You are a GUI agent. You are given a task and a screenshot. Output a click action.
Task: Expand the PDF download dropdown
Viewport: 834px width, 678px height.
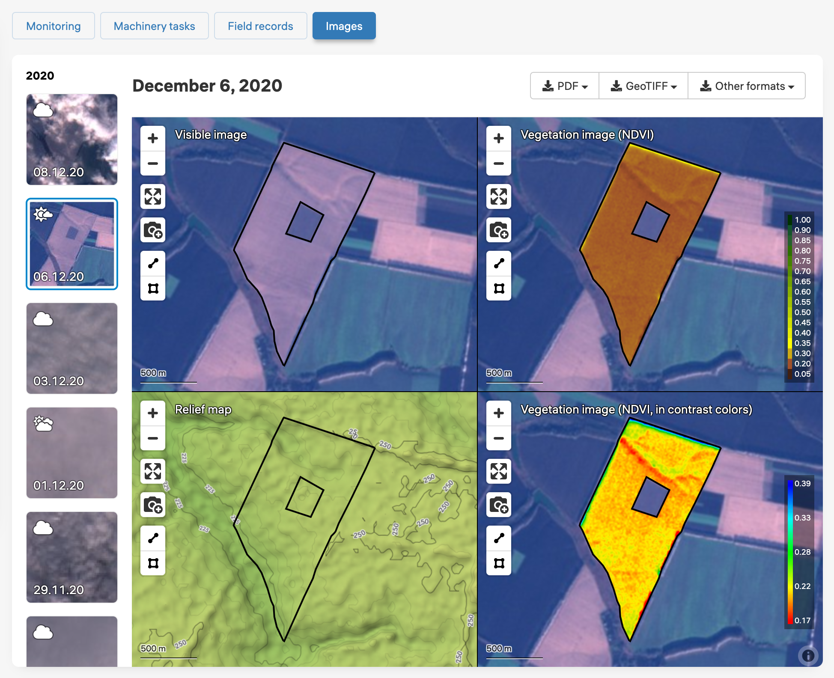tap(565, 86)
